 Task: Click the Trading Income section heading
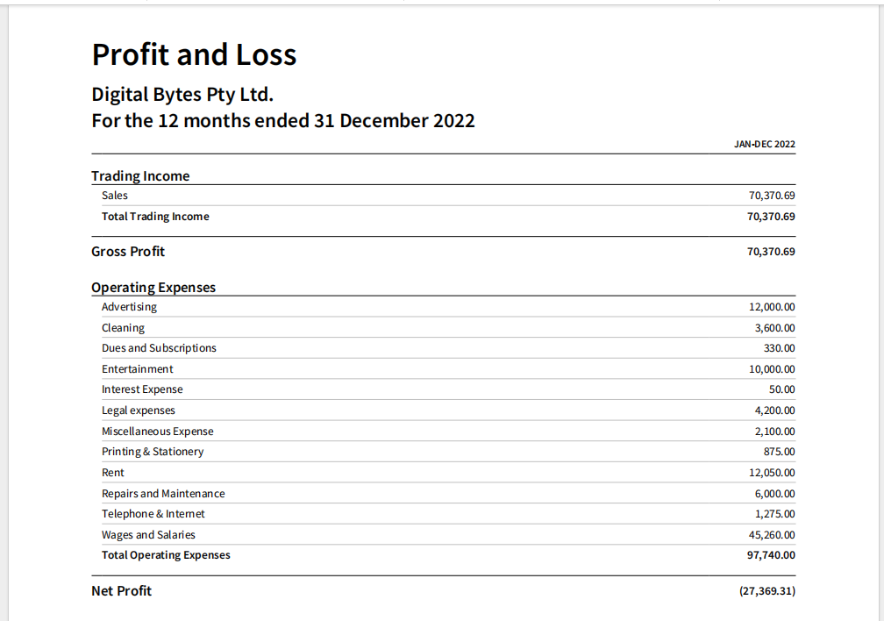tap(140, 176)
